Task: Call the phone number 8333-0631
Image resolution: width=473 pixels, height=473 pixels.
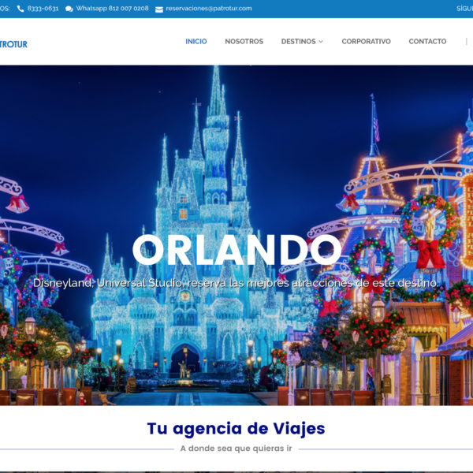Action: pyautogui.click(x=43, y=9)
